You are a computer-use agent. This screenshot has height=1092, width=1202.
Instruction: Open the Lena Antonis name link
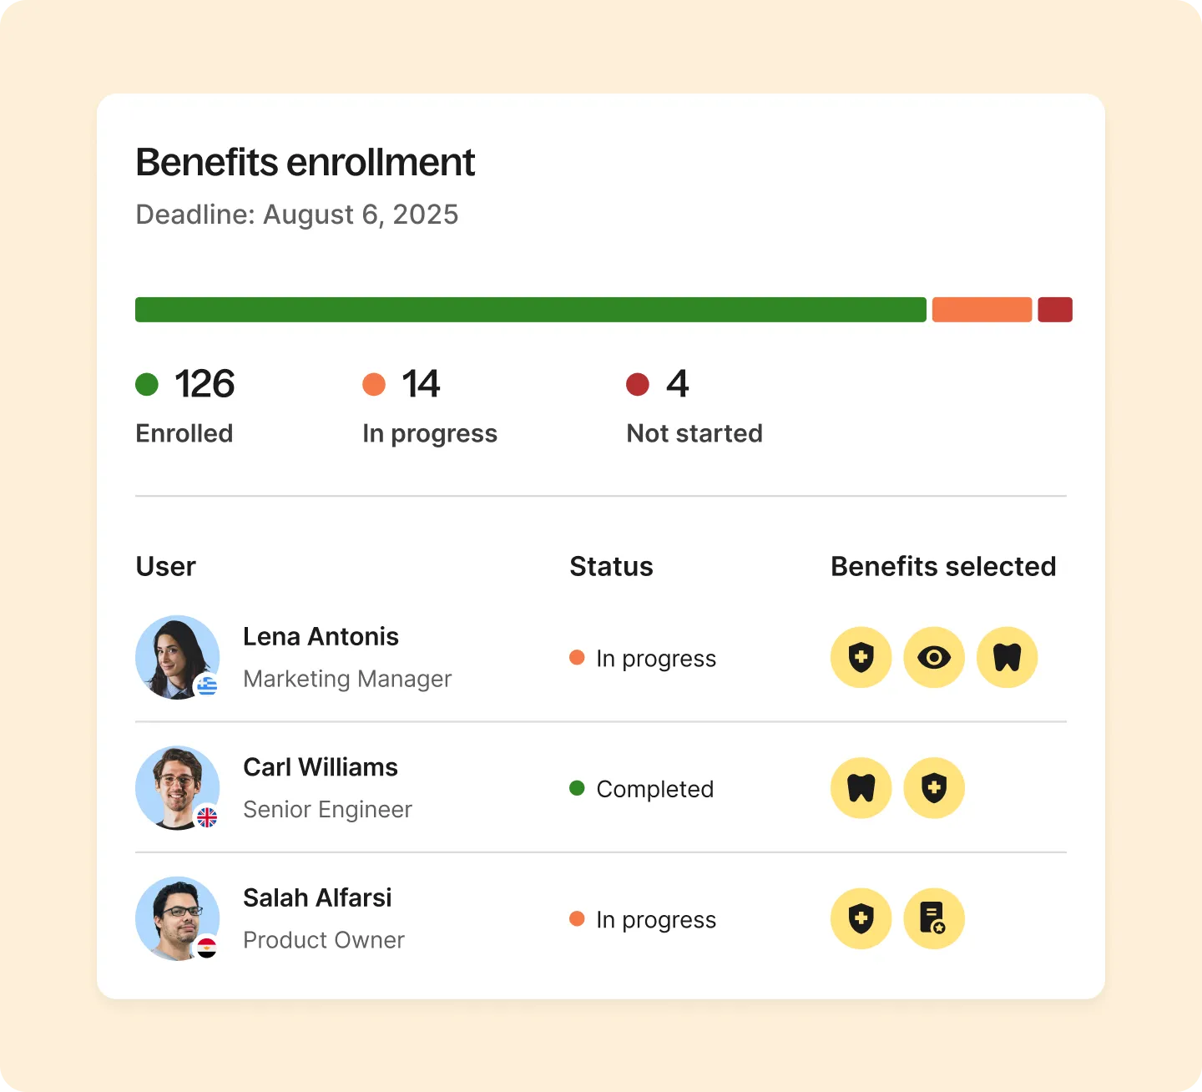coord(321,637)
